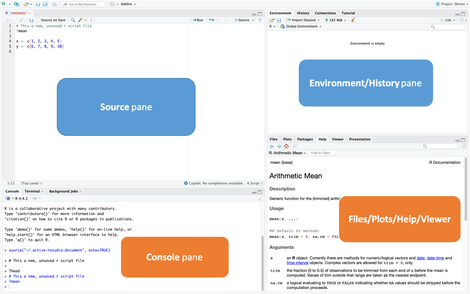Follow the date-time link in Help
The width and height of the screenshot is (470, 294).
[x=435, y=258]
